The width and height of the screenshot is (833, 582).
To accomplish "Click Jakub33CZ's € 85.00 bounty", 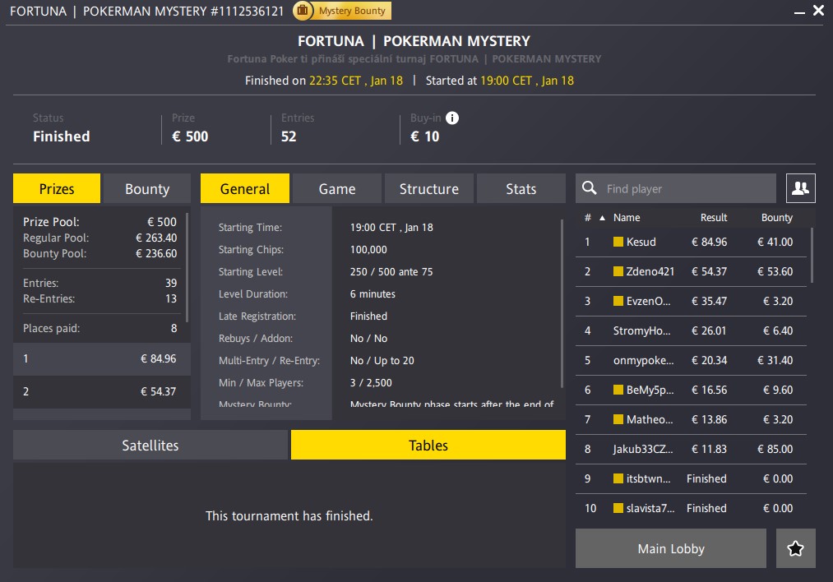I will (x=775, y=450).
